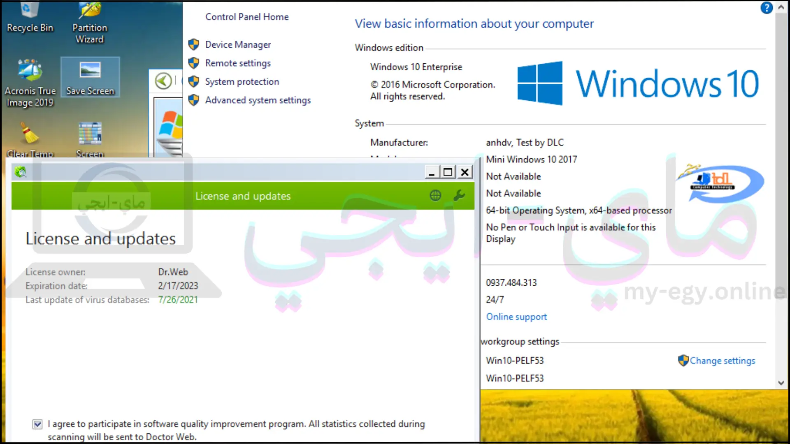Click the Dr.Web globe language icon
The height and width of the screenshot is (444, 790).
tap(435, 195)
